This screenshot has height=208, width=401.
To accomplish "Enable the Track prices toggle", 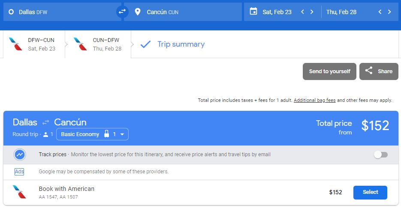I will pyautogui.click(x=380, y=155).
